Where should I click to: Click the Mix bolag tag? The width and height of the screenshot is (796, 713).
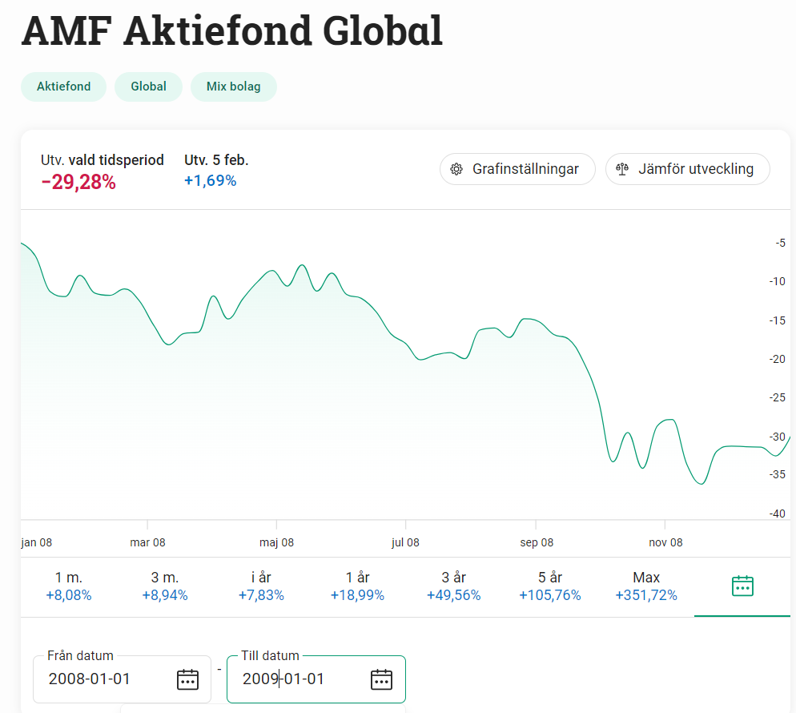233,87
